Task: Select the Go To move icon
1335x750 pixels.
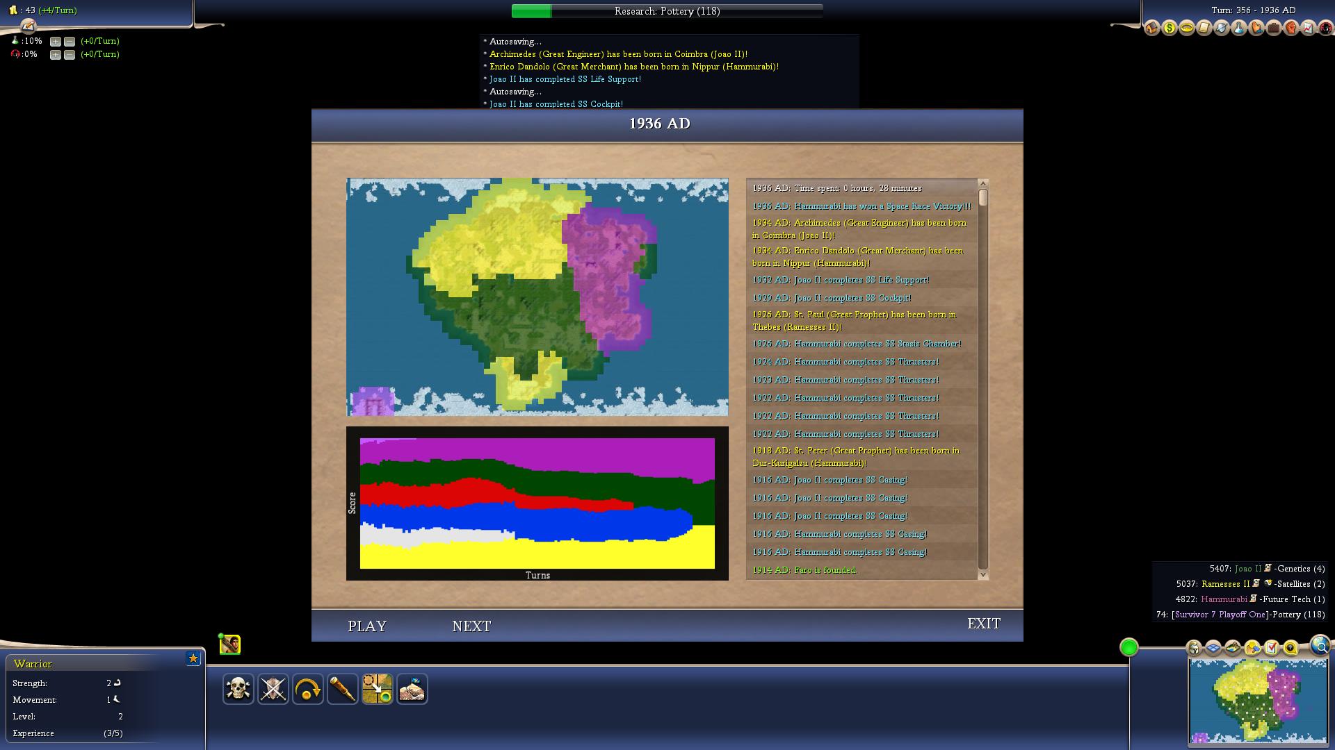Action: [378, 689]
